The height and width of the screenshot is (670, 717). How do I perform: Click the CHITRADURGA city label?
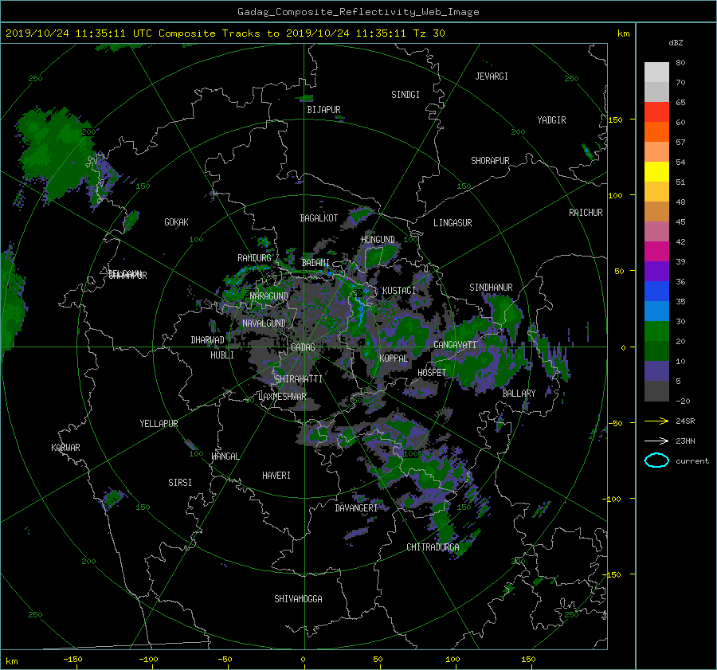[433, 547]
